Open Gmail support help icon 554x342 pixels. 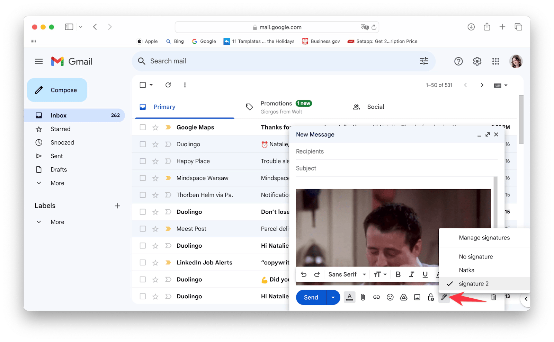(x=458, y=61)
